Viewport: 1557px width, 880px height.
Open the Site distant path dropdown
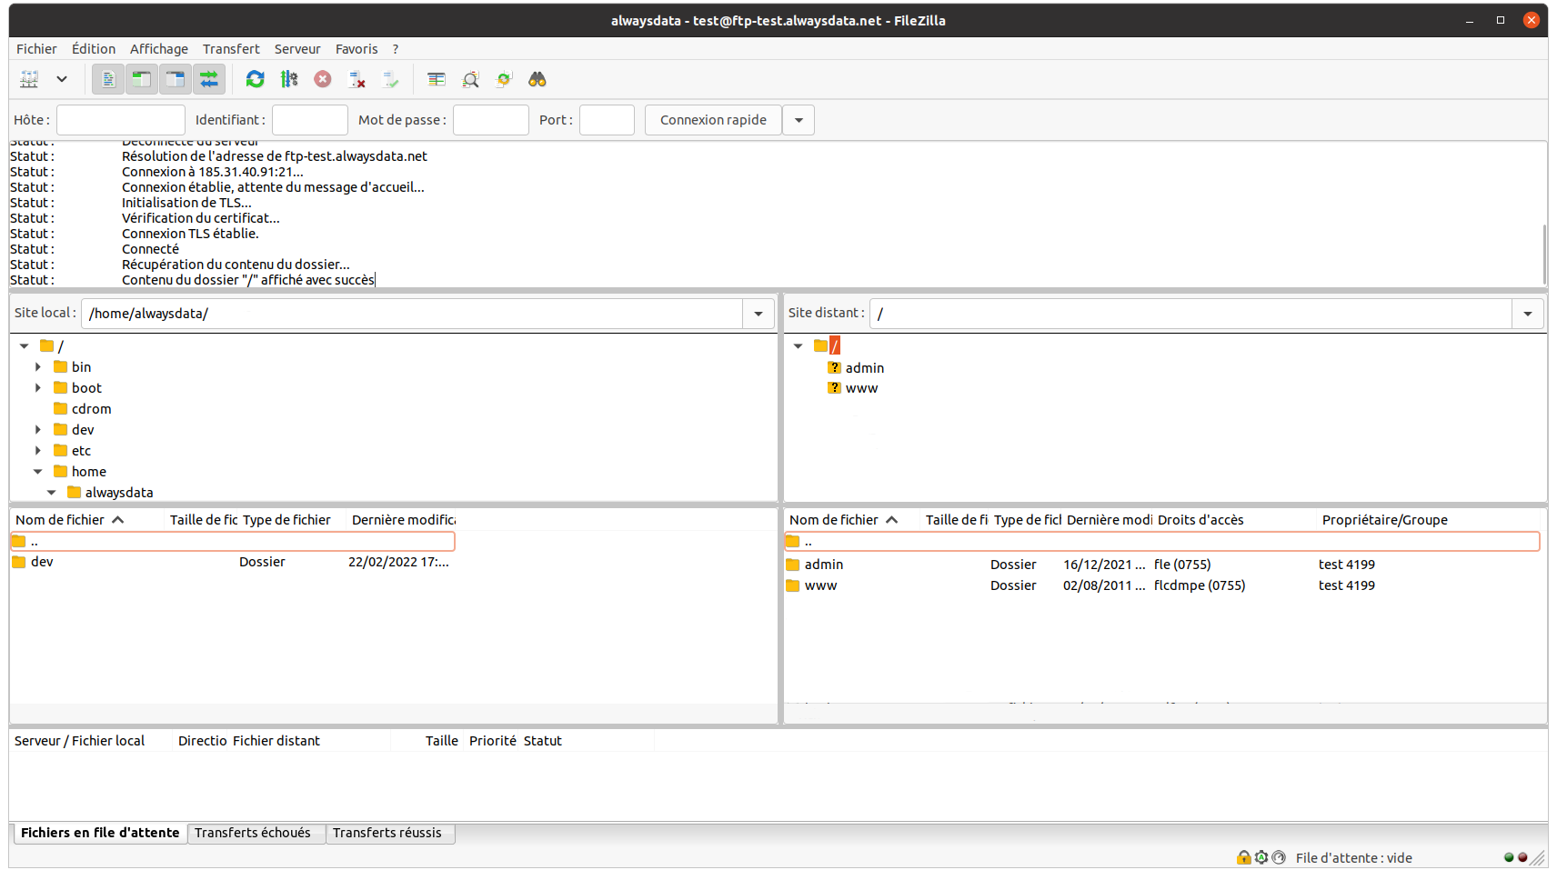tap(1528, 314)
